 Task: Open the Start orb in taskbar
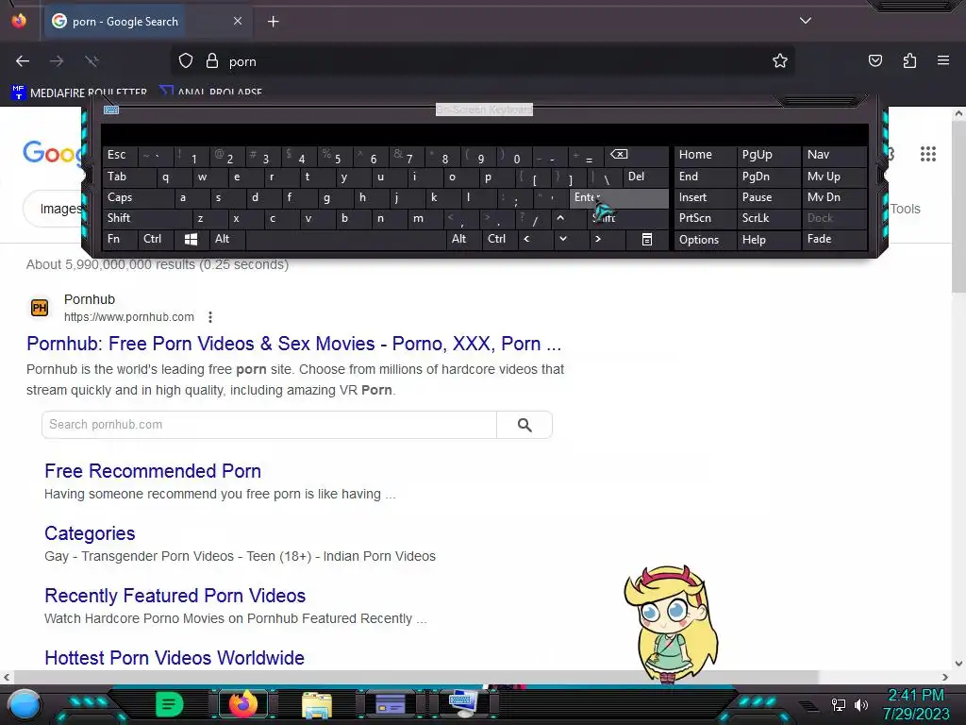click(x=25, y=704)
